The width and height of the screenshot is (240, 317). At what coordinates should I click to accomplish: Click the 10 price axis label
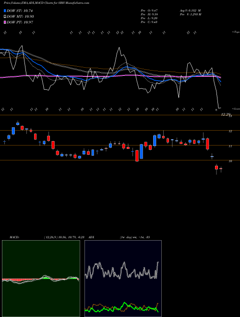coord(230,161)
